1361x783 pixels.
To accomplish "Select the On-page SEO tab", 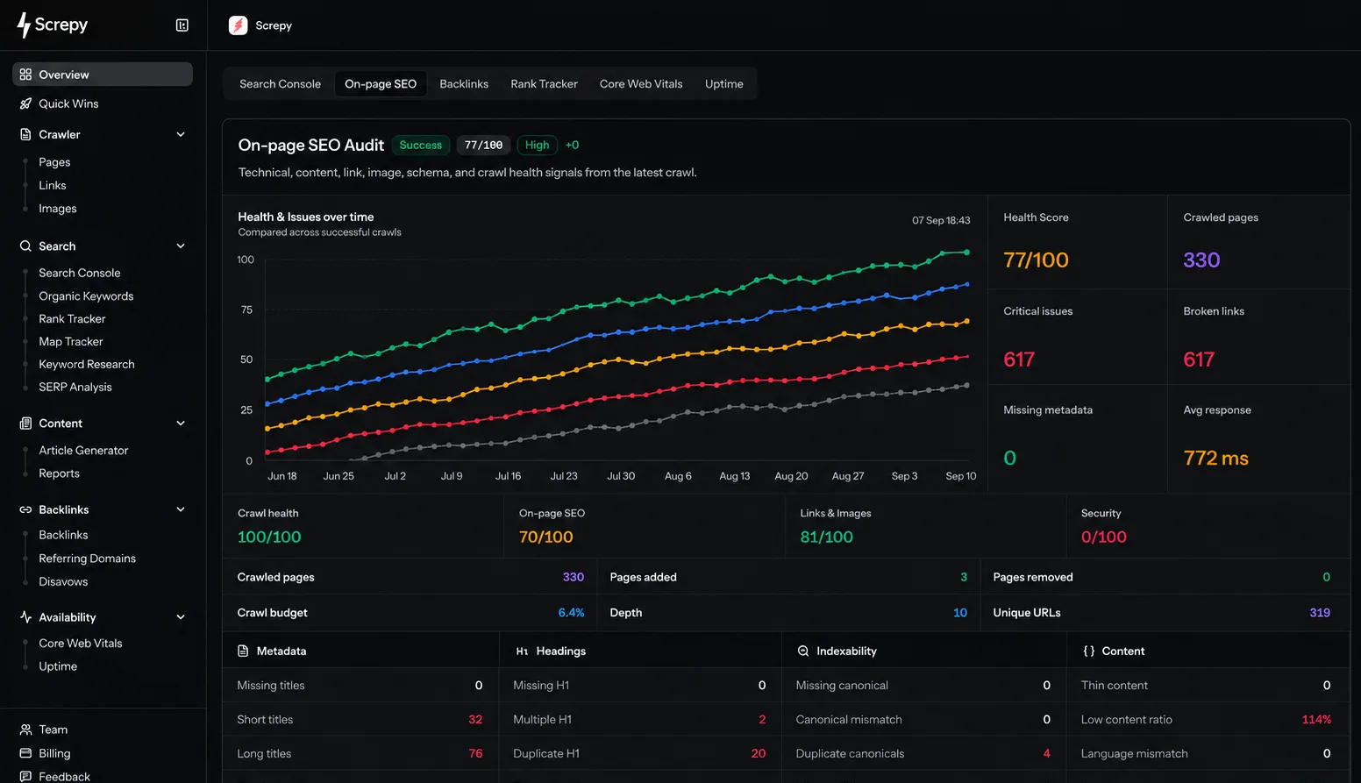I will coord(381,84).
